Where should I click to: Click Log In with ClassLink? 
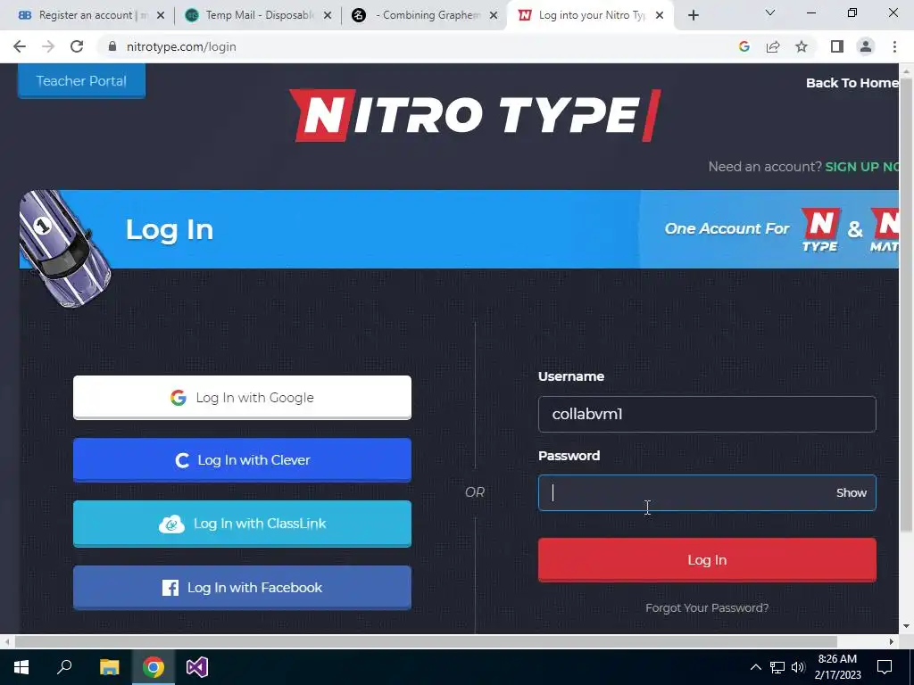click(x=242, y=524)
